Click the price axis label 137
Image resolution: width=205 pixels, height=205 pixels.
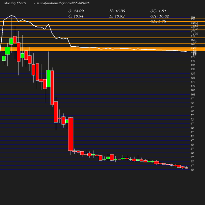pos(193,65)
